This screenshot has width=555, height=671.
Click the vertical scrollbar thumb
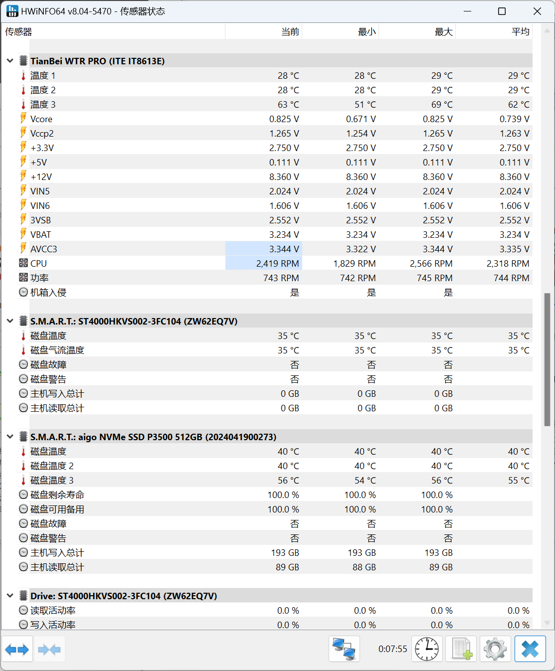[547, 359]
